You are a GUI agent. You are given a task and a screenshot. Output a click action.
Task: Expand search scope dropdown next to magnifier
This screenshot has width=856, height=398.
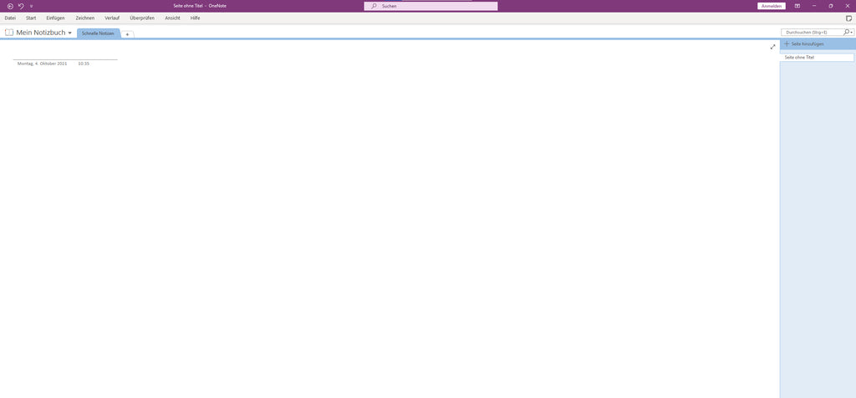click(852, 33)
